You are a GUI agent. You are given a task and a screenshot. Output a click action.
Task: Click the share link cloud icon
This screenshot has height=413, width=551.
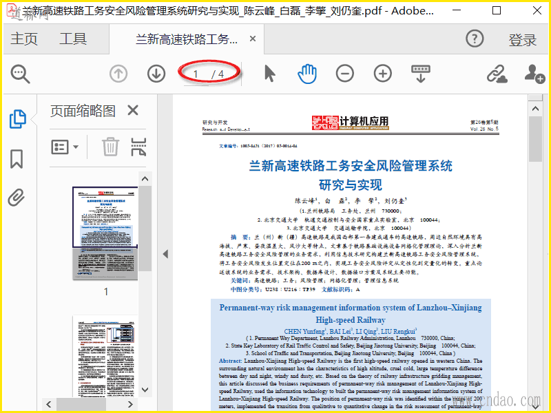click(497, 74)
